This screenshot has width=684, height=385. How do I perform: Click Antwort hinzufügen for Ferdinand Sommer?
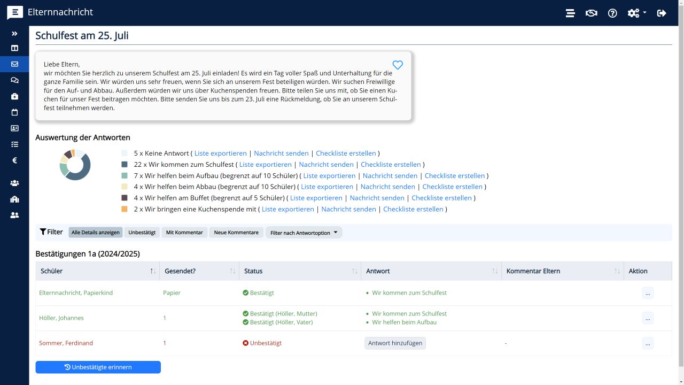coord(395,343)
